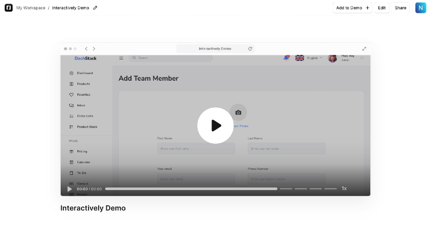The height and width of the screenshot is (252, 431).
Task: Reload the demo with the refresh icon
Action: point(250,49)
